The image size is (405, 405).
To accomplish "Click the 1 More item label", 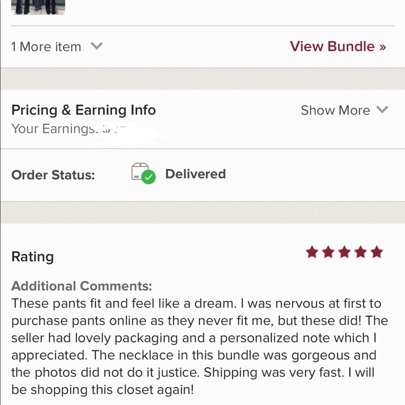I will click(46, 47).
